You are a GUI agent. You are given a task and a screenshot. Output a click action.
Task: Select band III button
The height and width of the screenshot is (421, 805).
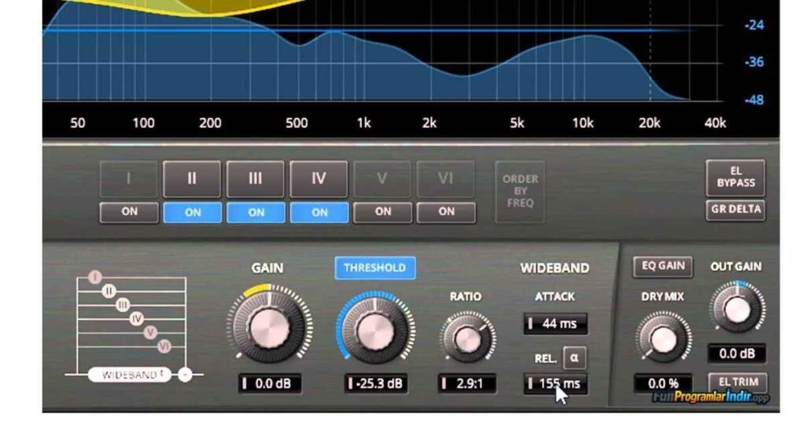[255, 179]
